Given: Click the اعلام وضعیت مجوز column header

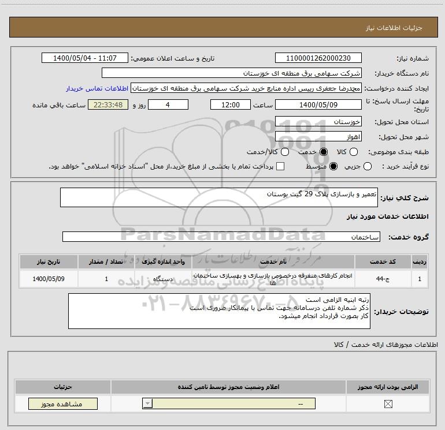Looking at the screenshot, I should point(228,387).
